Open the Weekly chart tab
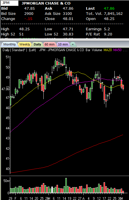 (25, 44)
